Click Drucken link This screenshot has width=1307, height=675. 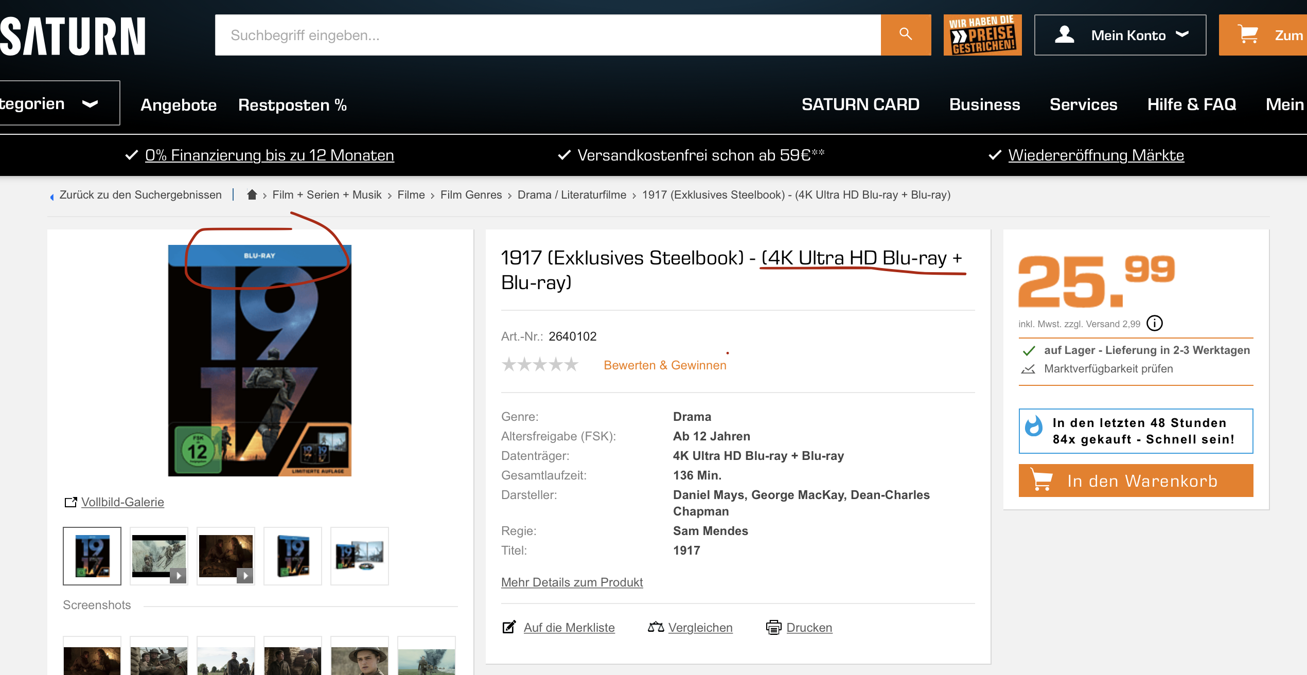809,627
